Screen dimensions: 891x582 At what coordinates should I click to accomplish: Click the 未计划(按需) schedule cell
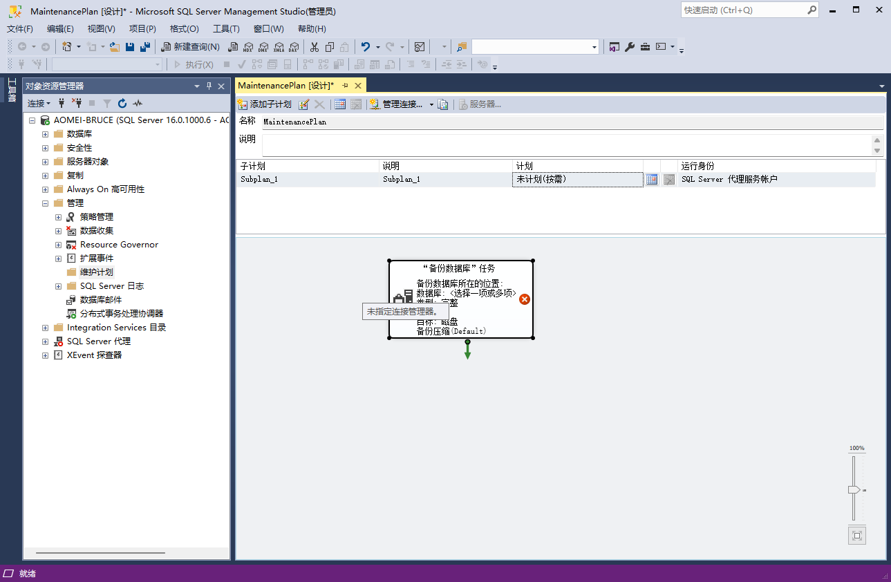[x=578, y=179]
